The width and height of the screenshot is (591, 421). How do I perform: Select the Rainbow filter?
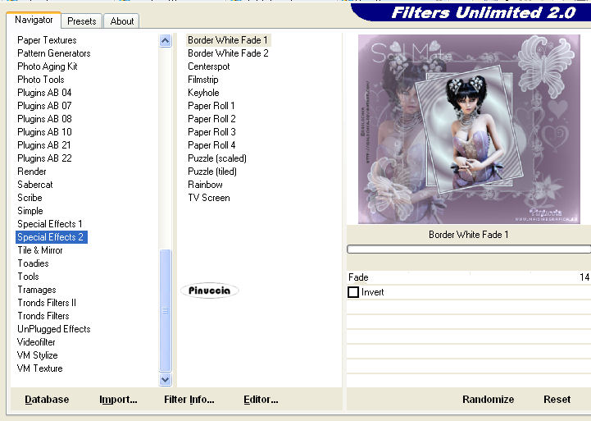[205, 185]
